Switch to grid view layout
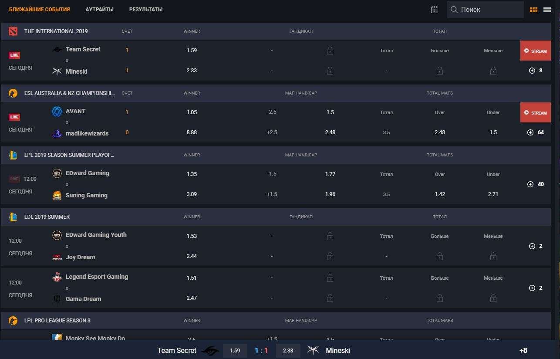560x359 pixels. (x=533, y=10)
